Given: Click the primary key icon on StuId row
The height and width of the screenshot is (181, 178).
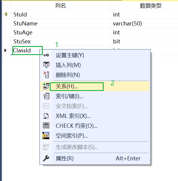Looking at the screenshot, I should coord(6,15).
